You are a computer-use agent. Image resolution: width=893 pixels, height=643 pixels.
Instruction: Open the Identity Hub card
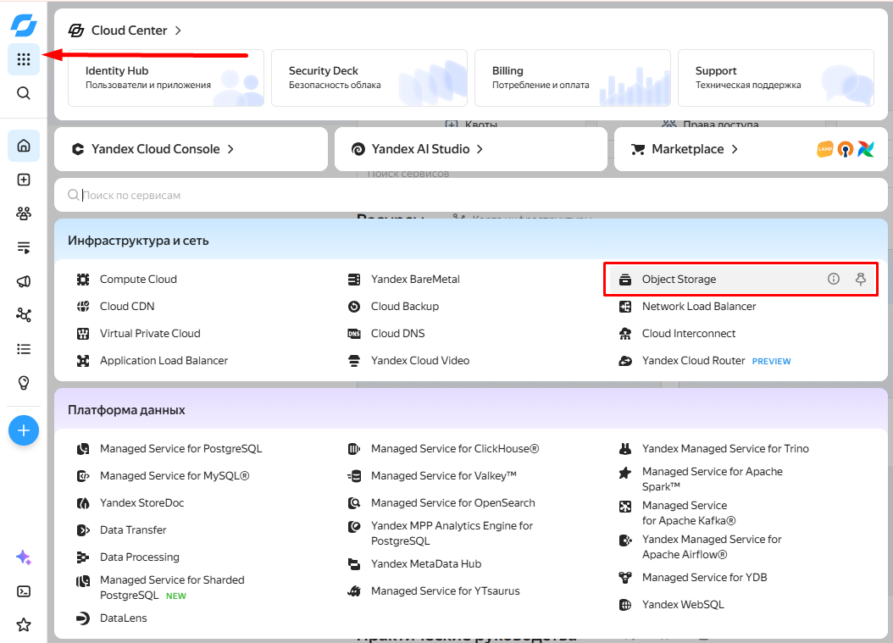pos(166,78)
